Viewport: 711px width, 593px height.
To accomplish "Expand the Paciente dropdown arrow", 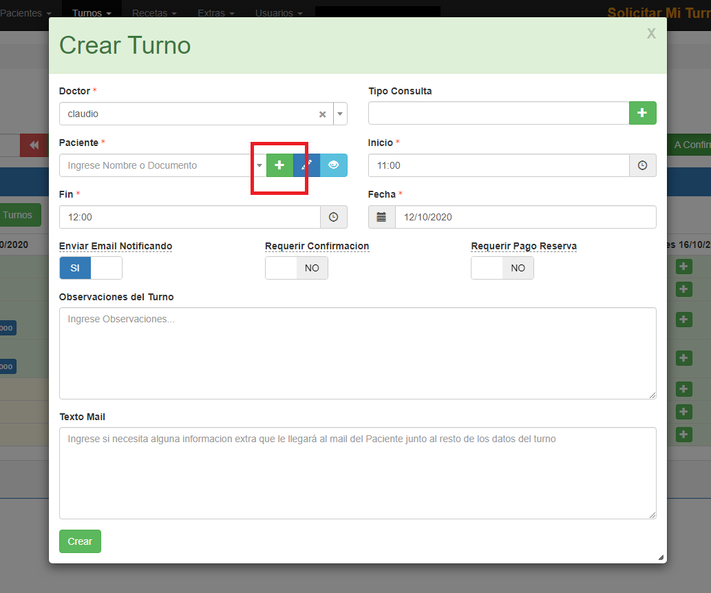I will click(x=259, y=166).
